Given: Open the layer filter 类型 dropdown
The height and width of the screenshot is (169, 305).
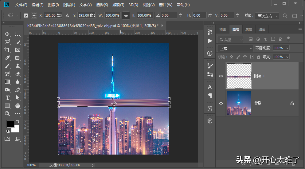Looking at the screenshot, I should (x=230, y=40).
